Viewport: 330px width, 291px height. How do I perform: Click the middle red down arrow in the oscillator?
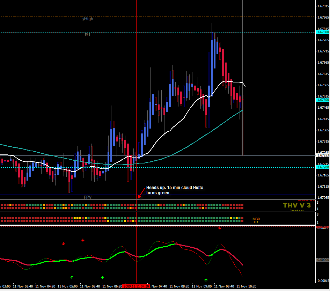click(83, 240)
